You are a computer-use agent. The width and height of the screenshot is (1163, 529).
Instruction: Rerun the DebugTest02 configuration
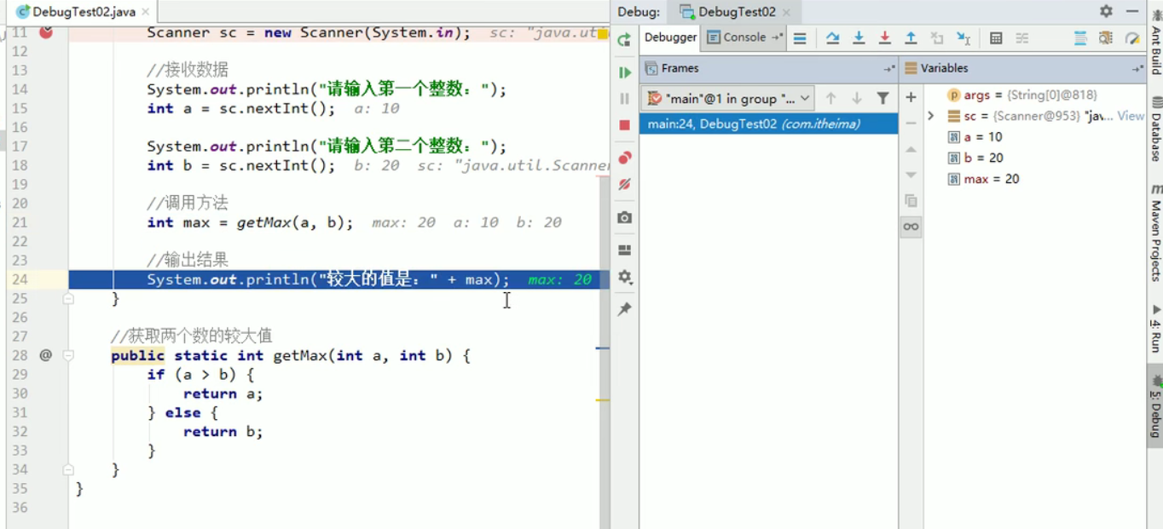[x=624, y=38]
